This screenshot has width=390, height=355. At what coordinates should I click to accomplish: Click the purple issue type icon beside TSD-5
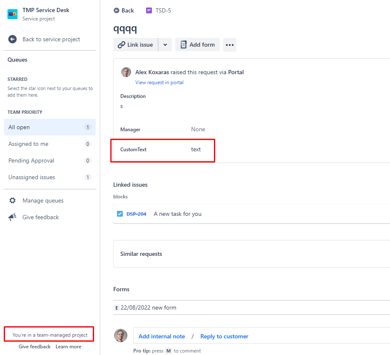(149, 10)
